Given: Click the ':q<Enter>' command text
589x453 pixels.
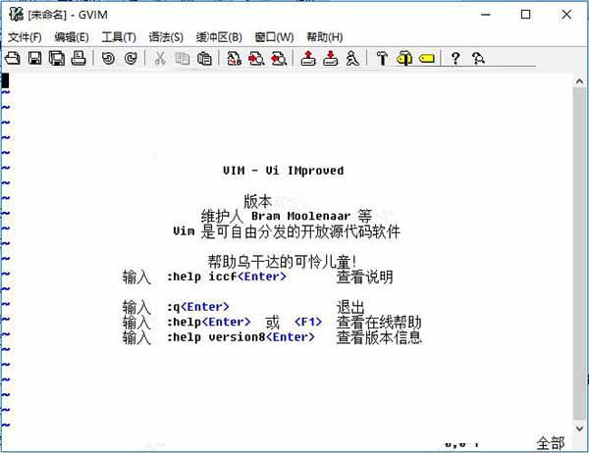Looking at the screenshot, I should click(198, 307).
